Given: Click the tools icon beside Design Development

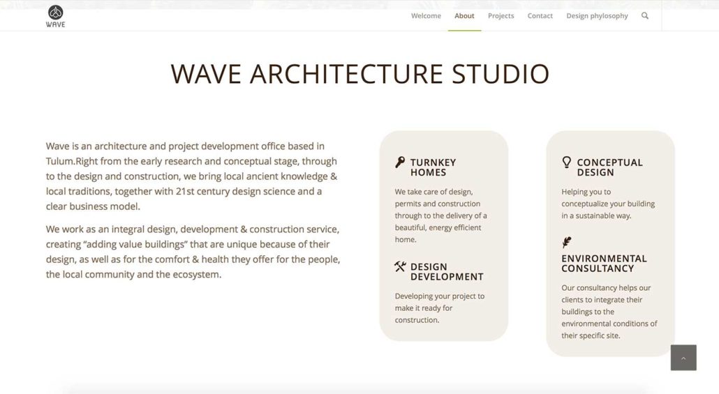Looking at the screenshot, I should point(400,266).
